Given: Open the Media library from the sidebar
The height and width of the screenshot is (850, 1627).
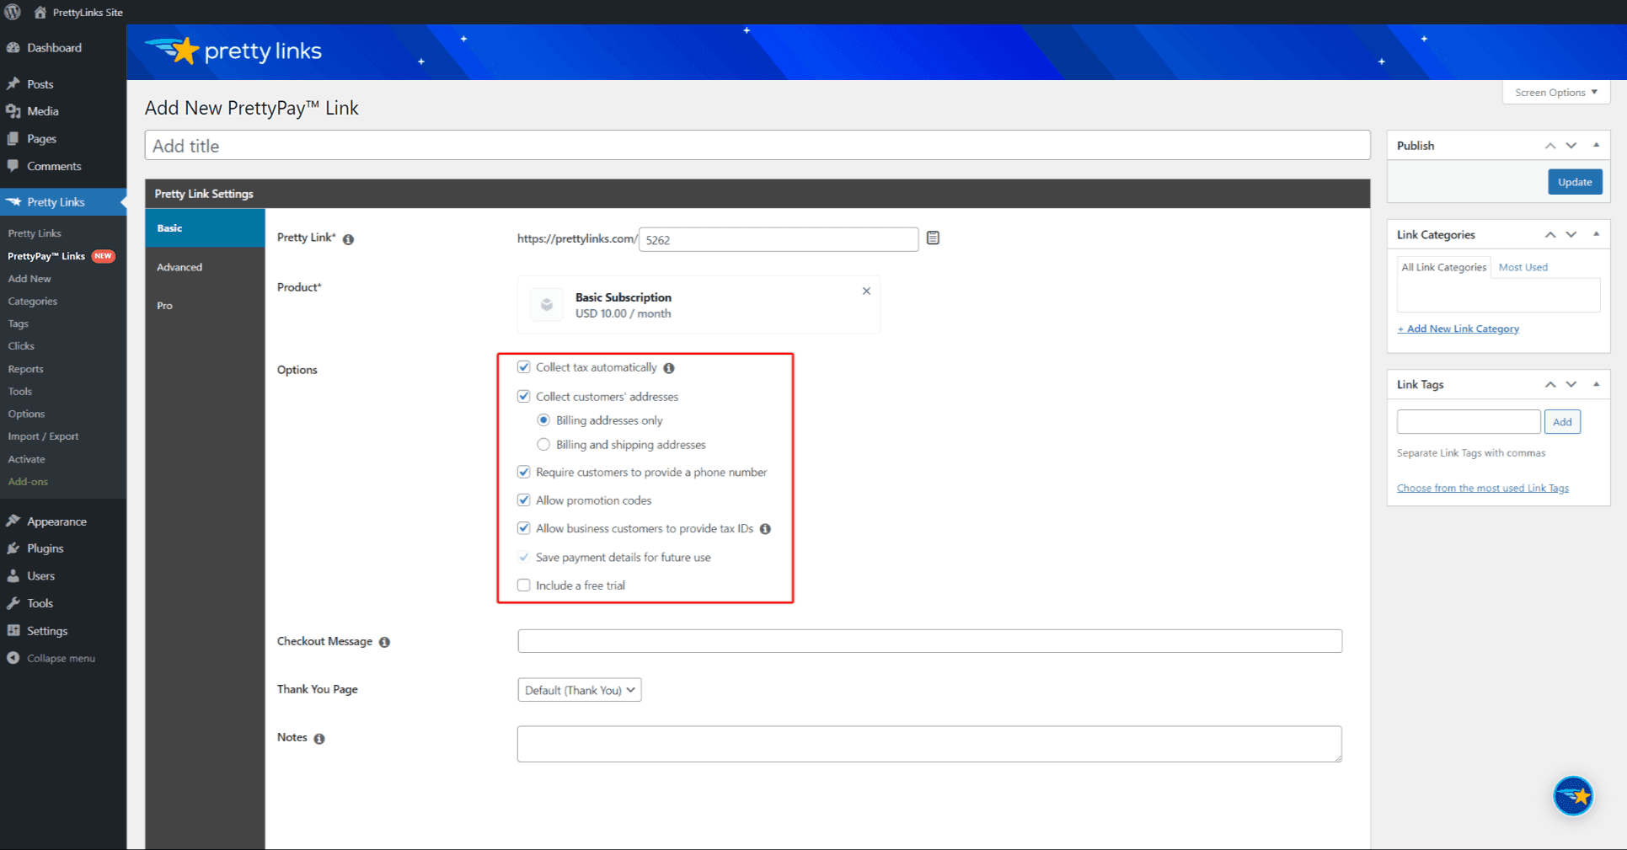Looking at the screenshot, I should tap(42, 111).
